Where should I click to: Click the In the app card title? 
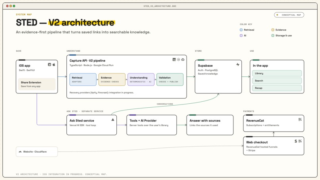260,66
